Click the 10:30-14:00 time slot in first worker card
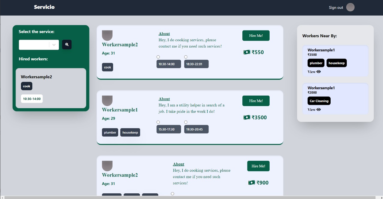This screenshot has height=199, width=383. 169,64
